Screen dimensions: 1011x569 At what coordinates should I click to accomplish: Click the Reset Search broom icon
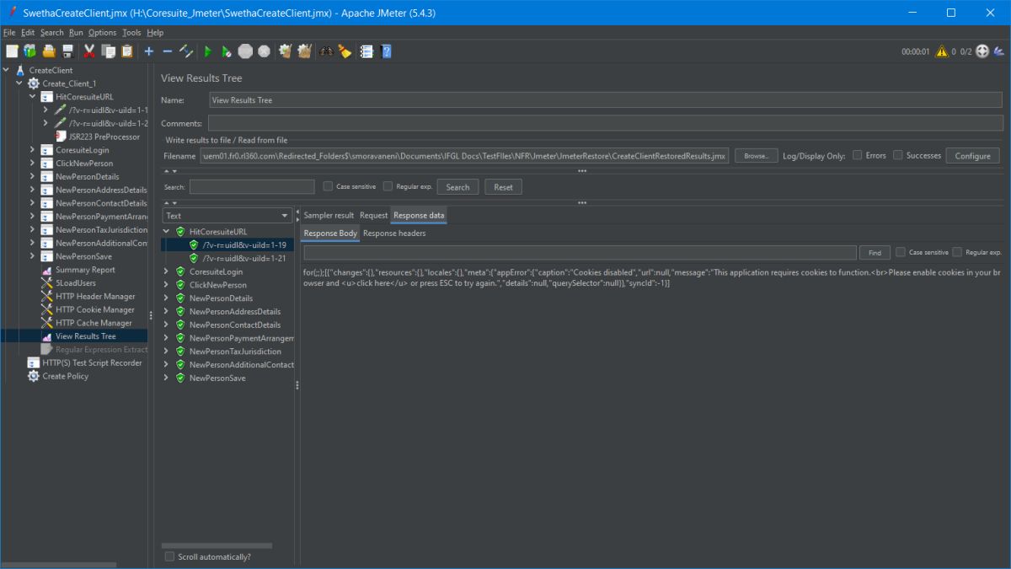pos(345,51)
